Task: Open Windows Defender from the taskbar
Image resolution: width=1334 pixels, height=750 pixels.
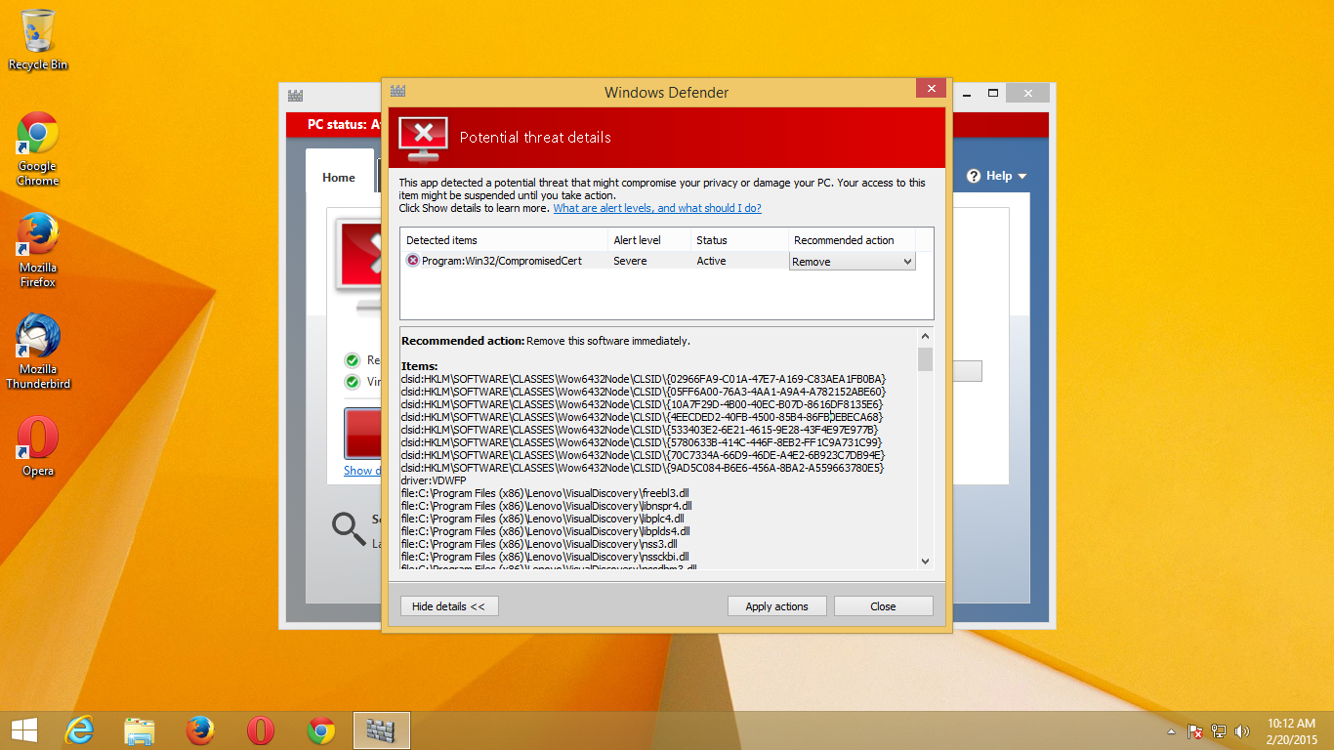Action: pyautogui.click(x=381, y=729)
